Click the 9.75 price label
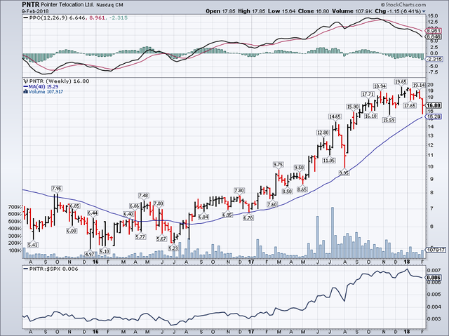Image resolution: width=449 pixels, height=336 pixels. point(278,165)
